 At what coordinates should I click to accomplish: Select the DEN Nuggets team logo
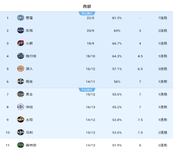tap(20, 82)
